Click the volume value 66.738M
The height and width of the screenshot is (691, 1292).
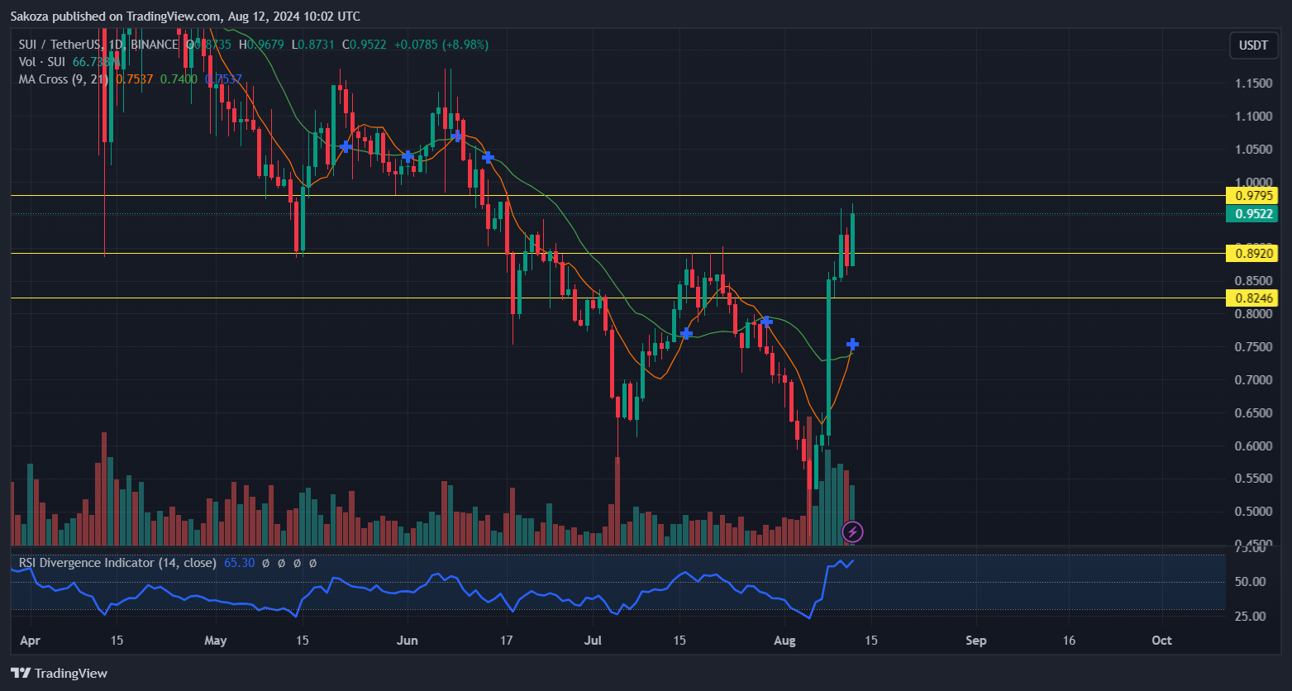click(x=98, y=62)
